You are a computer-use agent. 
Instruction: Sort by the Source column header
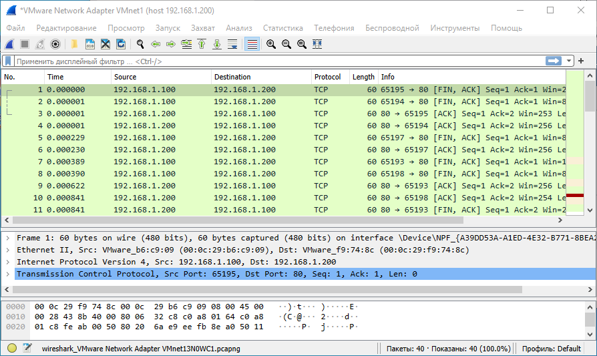pos(161,77)
